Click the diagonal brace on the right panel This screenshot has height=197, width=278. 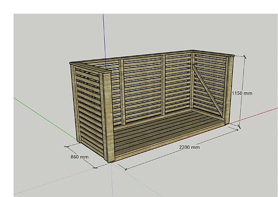(207, 91)
